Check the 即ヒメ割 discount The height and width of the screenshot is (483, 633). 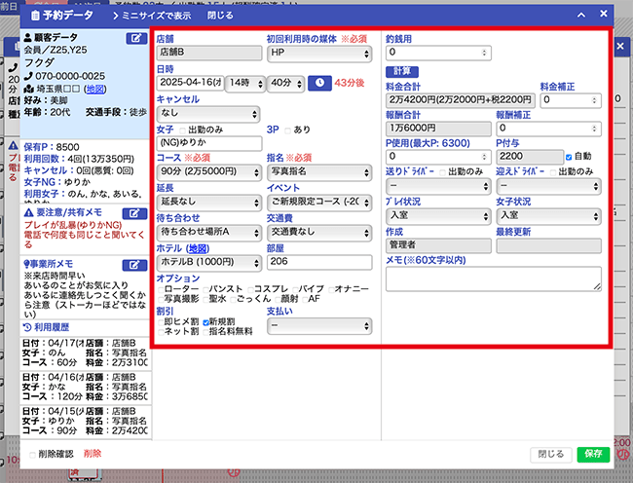pyautogui.click(x=161, y=322)
